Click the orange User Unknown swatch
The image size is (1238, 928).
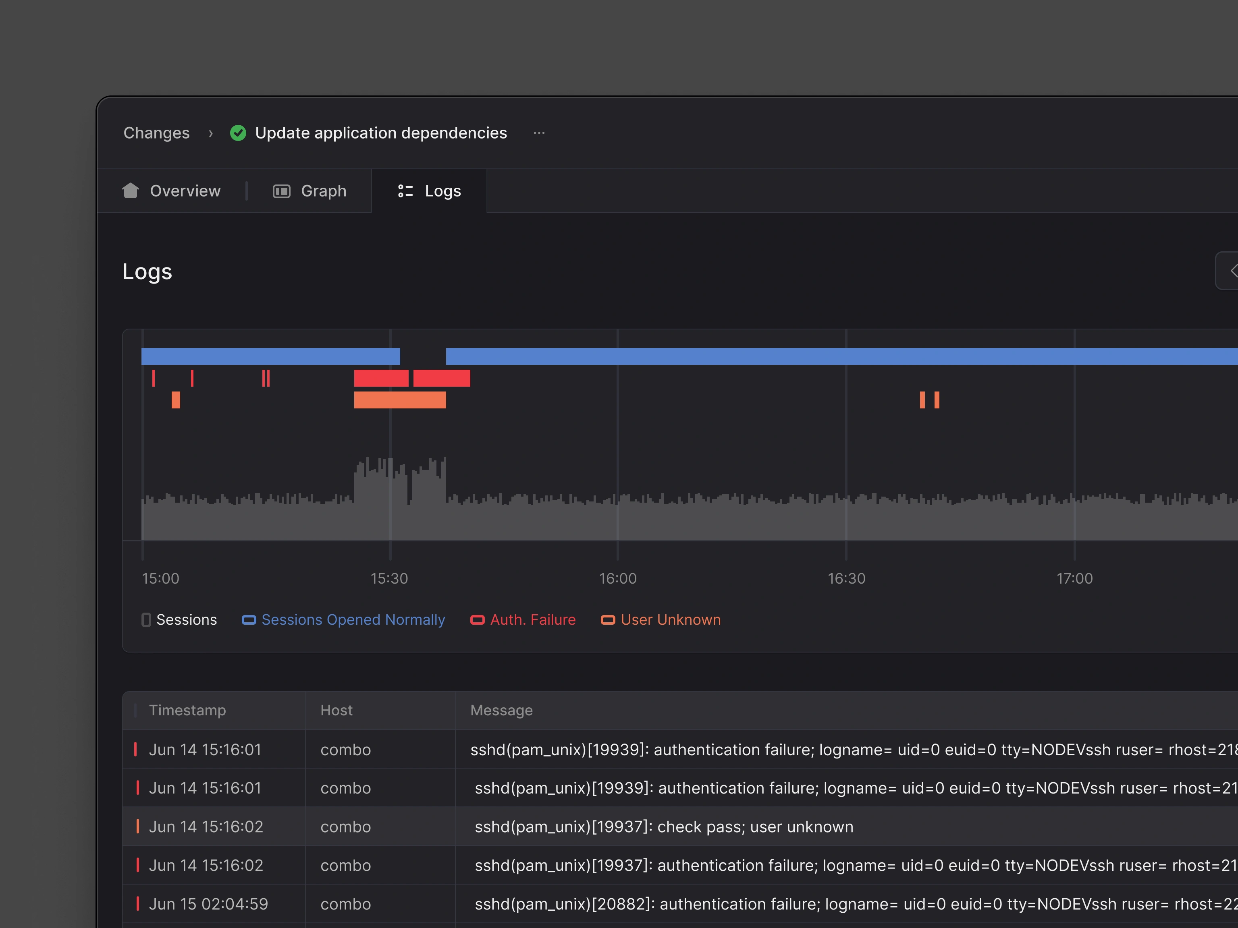click(608, 620)
